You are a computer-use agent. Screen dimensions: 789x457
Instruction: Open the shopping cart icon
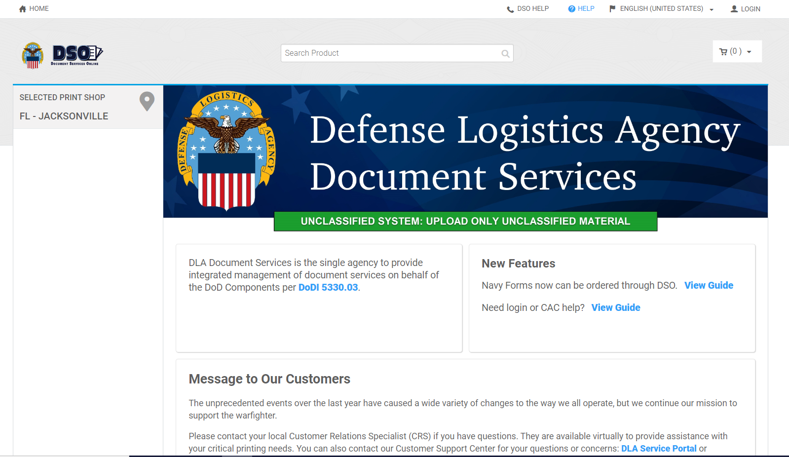[723, 52]
